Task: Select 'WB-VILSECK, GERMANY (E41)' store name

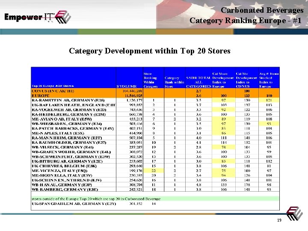Action: (x=62, y=147)
